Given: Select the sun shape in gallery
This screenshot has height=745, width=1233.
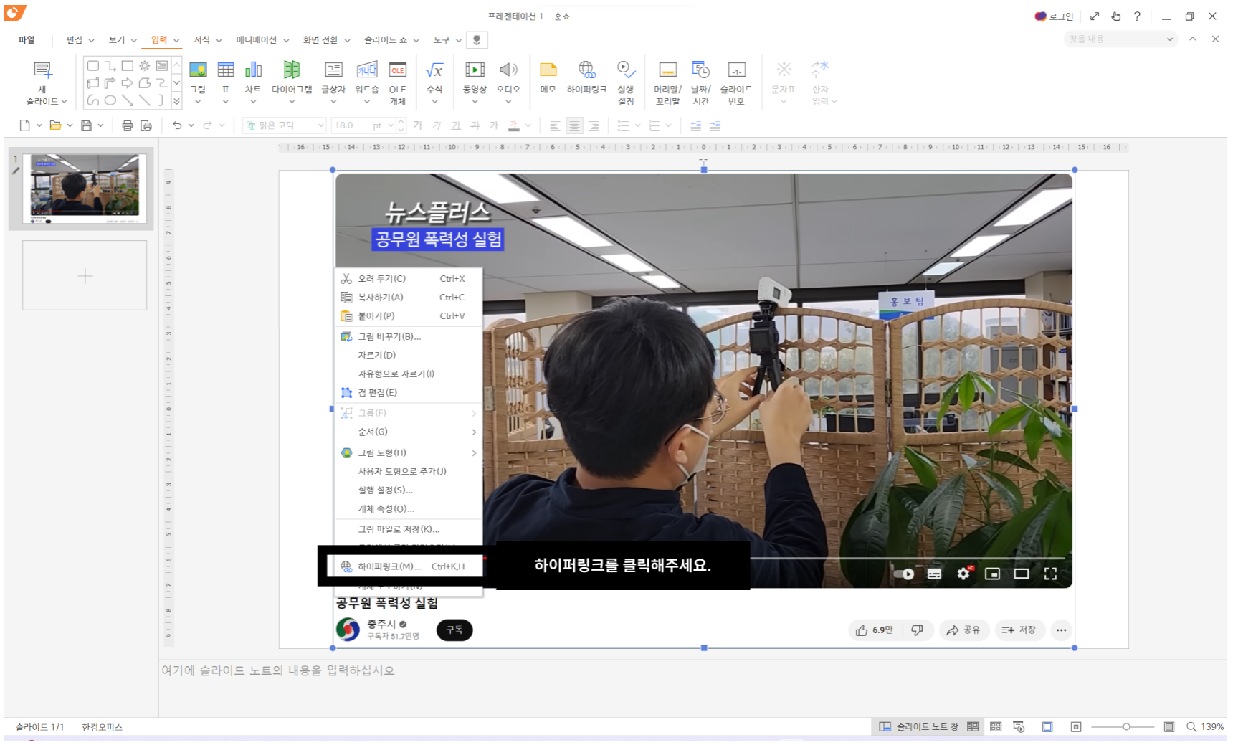Looking at the screenshot, I should 144,65.
